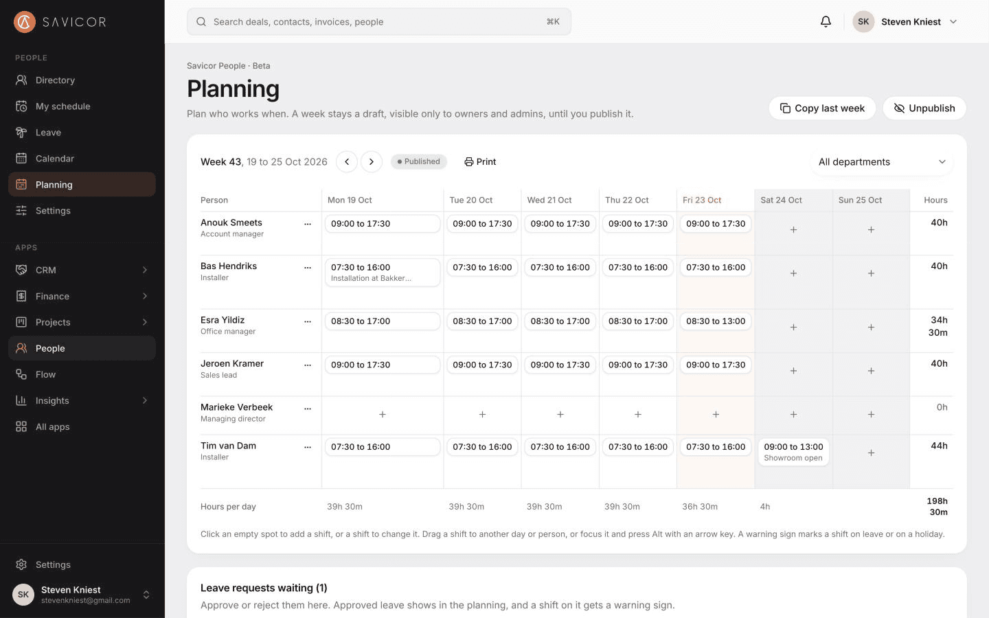Open row options for Bas Hendriks
This screenshot has height=618, width=989.
tap(308, 267)
